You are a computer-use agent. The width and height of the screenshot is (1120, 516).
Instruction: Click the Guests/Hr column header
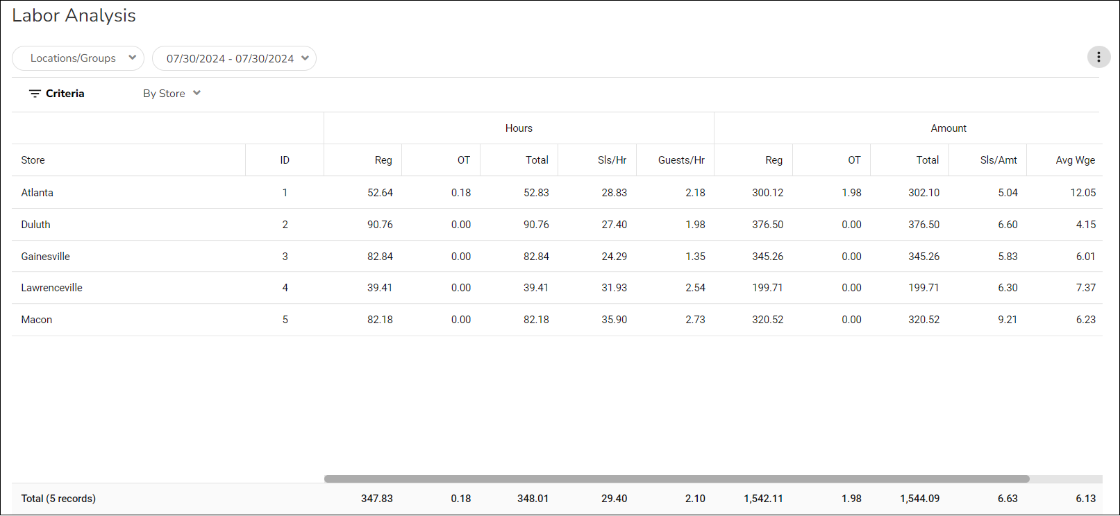(x=681, y=160)
